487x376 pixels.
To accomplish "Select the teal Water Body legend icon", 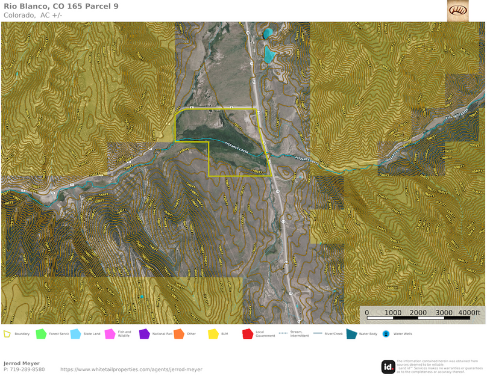I will [x=351, y=333].
